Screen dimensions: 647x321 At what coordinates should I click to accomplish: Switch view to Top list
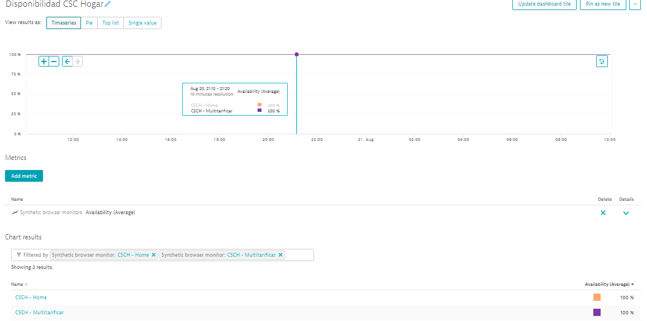[110, 23]
